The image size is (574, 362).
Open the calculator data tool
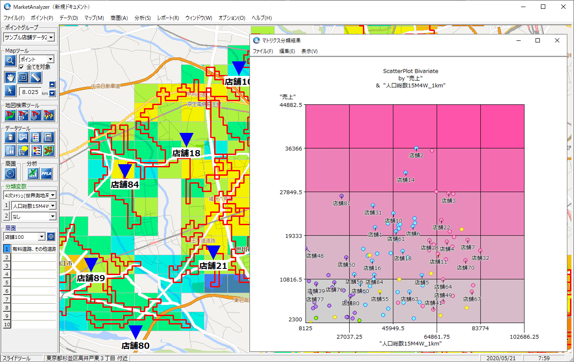(49, 137)
